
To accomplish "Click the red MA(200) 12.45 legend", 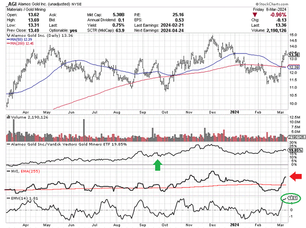I will pos(20,43).
